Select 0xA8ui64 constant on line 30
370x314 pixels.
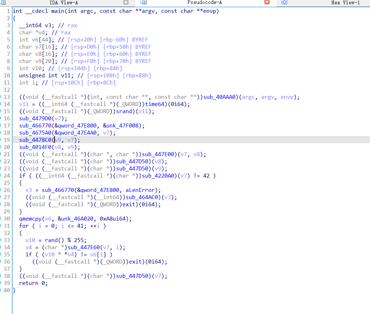tap(113, 219)
